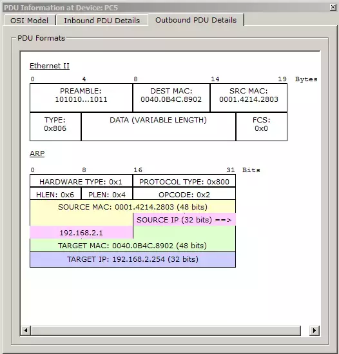Open the Inbound PDU Details tab
This screenshot has height=354, width=339.
pyautogui.click(x=102, y=21)
